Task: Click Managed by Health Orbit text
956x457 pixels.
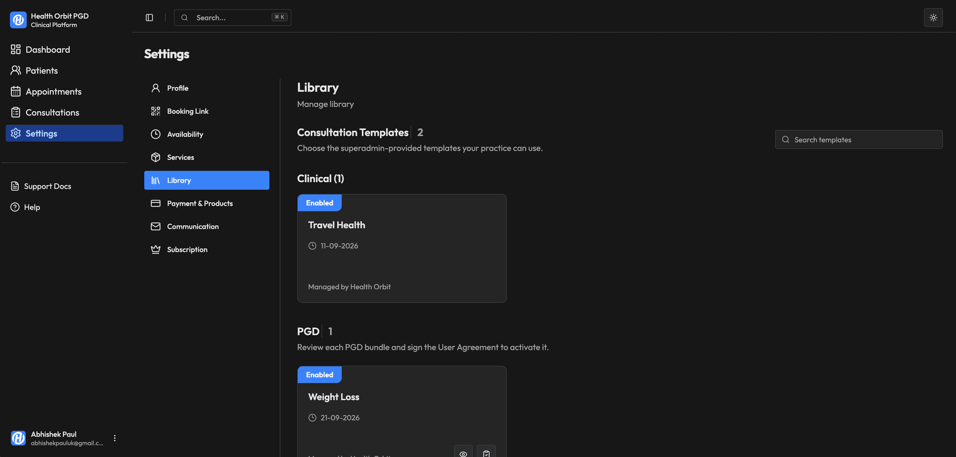Action: point(350,287)
